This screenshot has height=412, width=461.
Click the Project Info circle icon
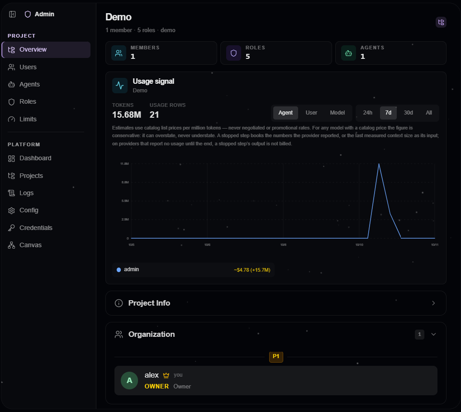pos(119,303)
